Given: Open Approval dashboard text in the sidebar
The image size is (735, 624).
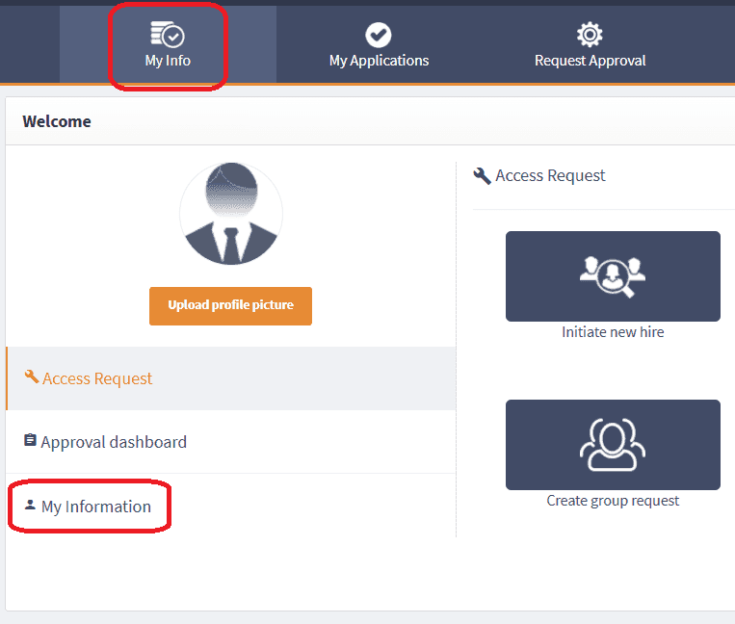Looking at the screenshot, I should [114, 442].
